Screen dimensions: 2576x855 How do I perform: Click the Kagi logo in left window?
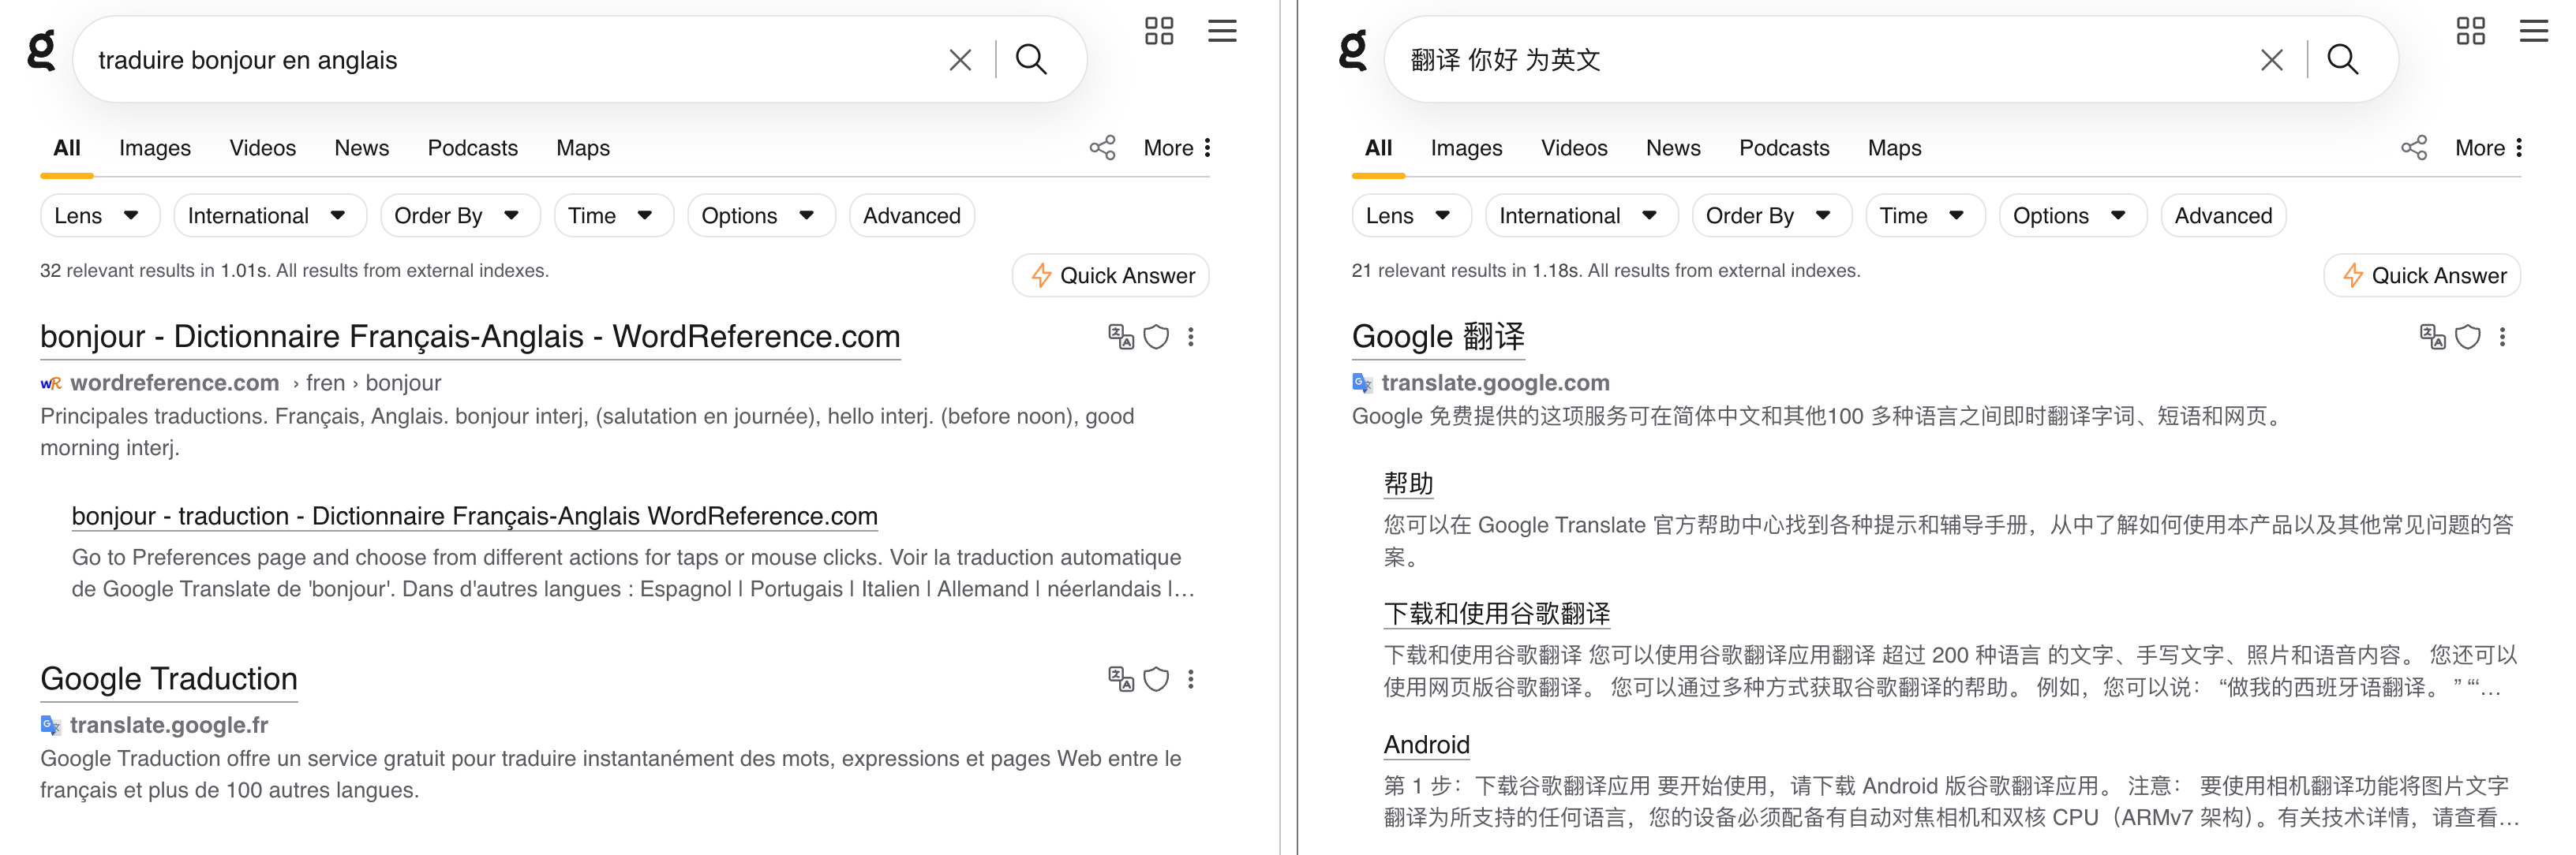point(41,51)
